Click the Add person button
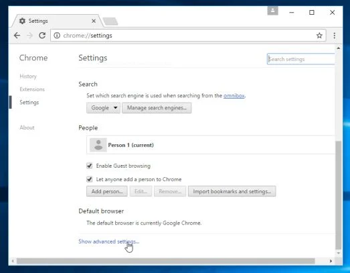Image resolution: width=350 pixels, height=273 pixels. 107,191
